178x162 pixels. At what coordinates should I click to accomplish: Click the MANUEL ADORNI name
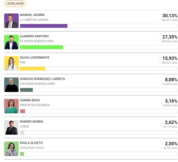point(32,15)
